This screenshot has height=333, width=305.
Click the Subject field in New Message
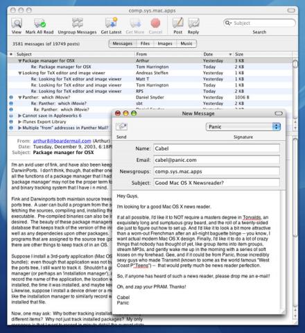(216, 182)
